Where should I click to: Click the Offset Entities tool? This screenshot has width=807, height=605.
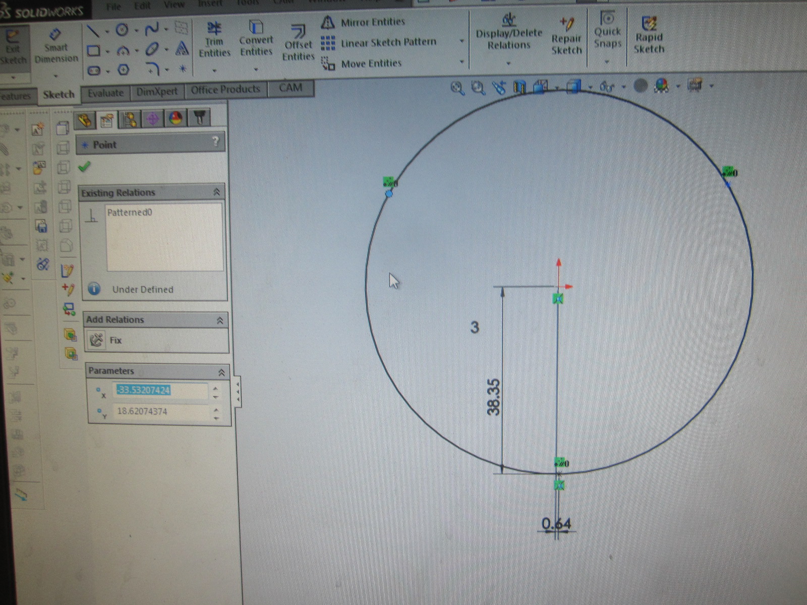[x=298, y=43]
